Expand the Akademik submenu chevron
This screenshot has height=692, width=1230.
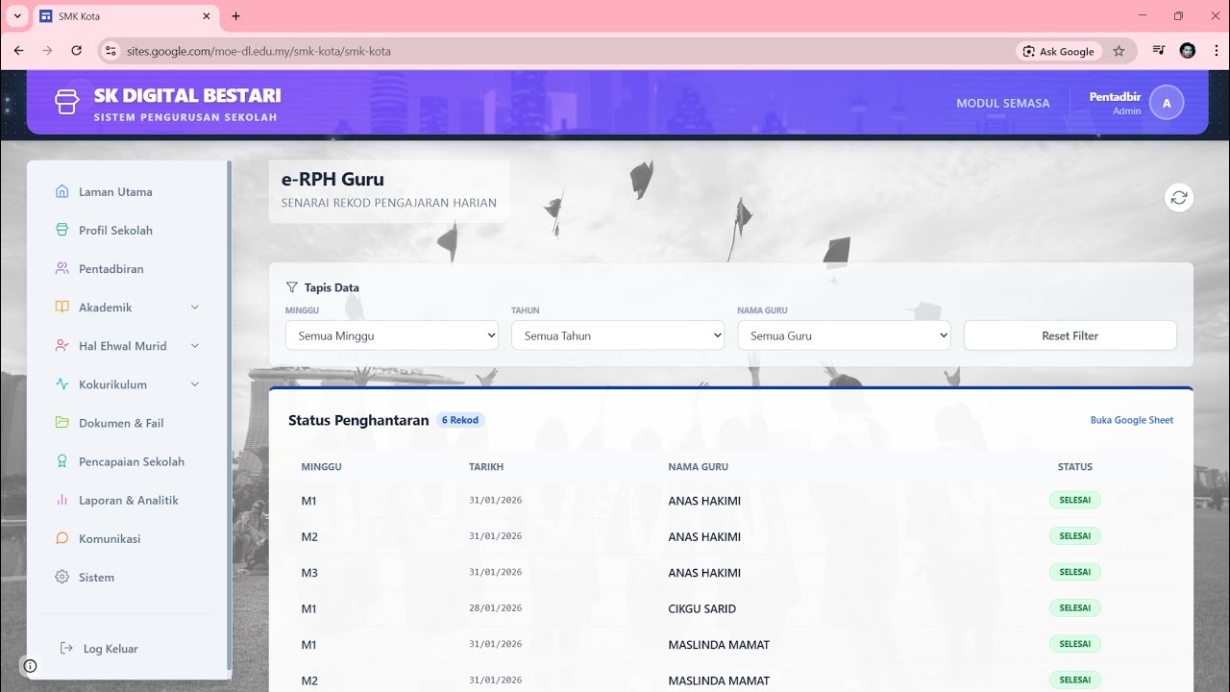point(195,307)
